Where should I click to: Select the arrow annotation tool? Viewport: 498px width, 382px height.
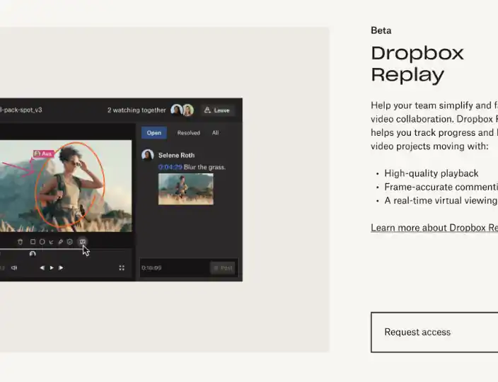51,242
